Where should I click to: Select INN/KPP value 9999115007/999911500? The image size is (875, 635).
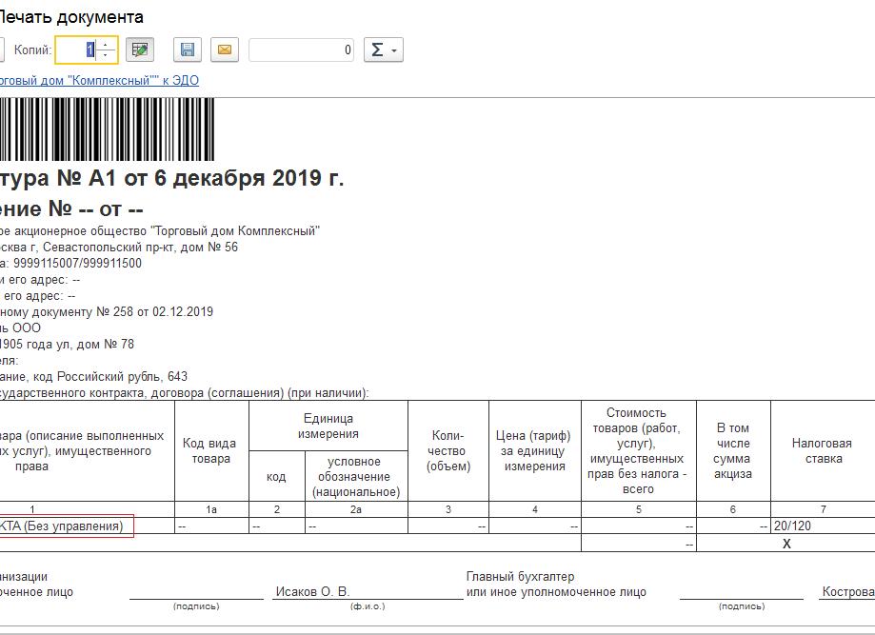[77, 264]
